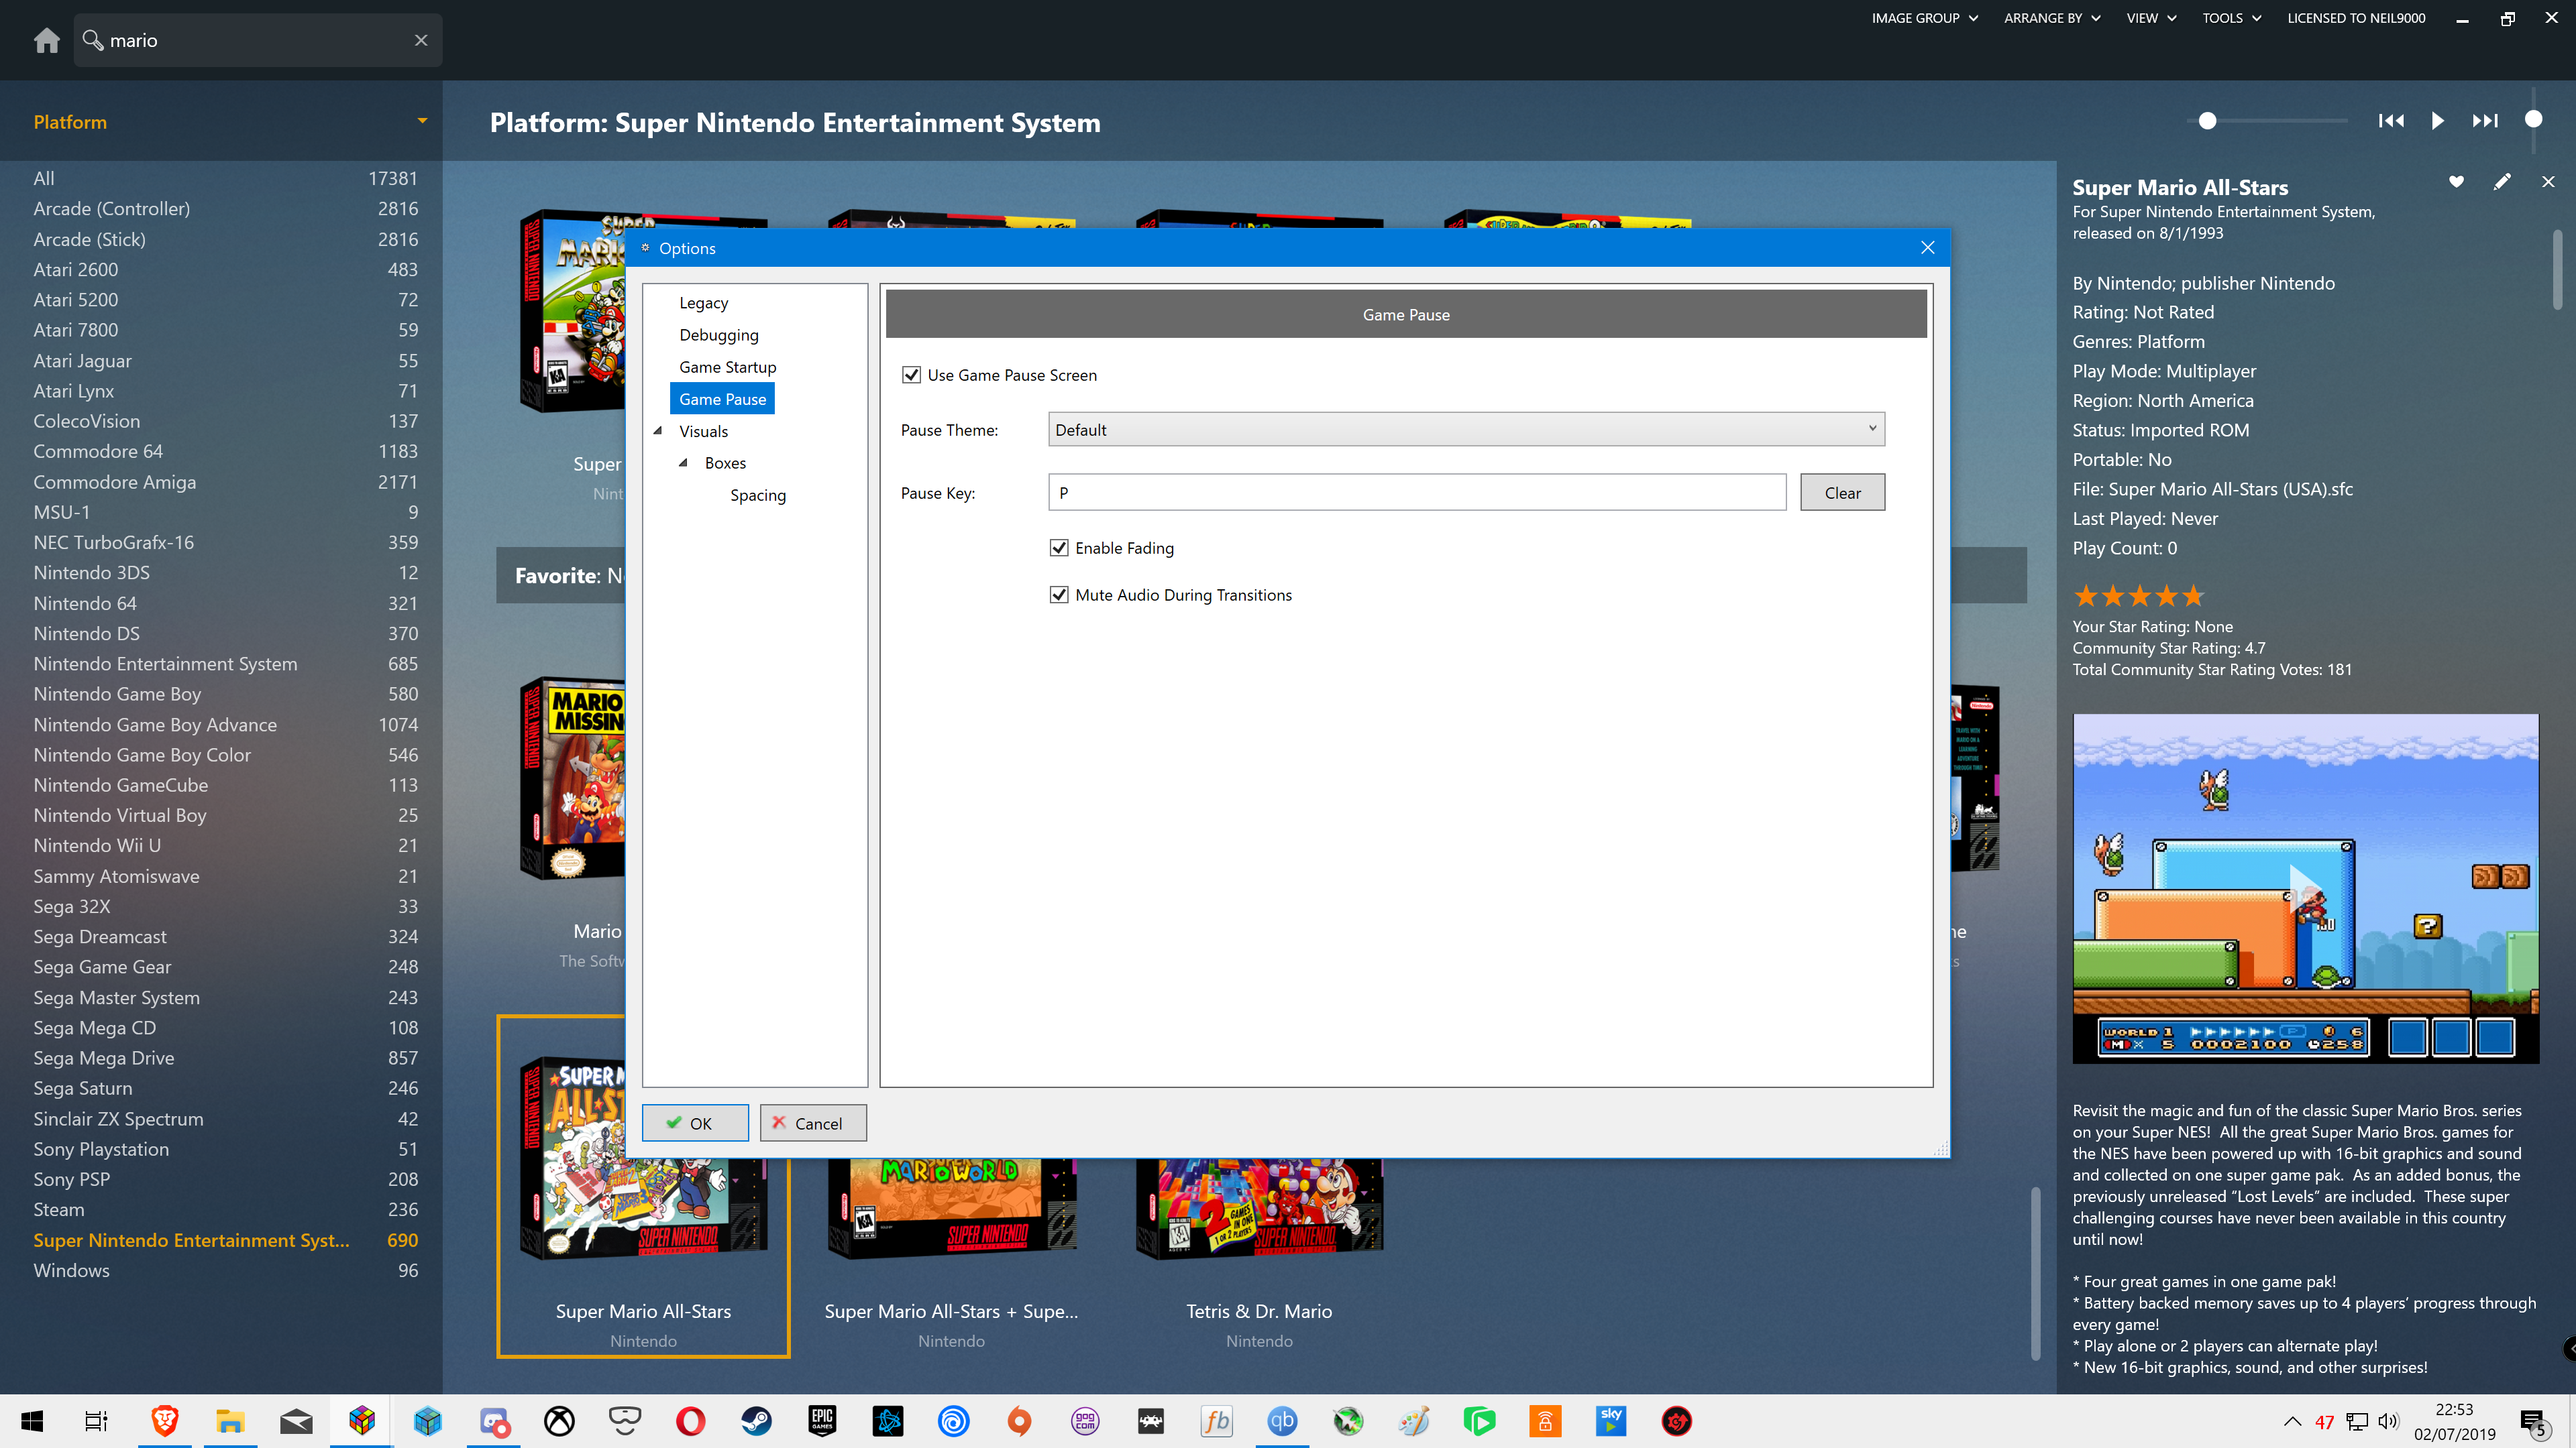The width and height of the screenshot is (2576, 1448).
Task: Edit game details with pencil icon
Action: click(2502, 182)
